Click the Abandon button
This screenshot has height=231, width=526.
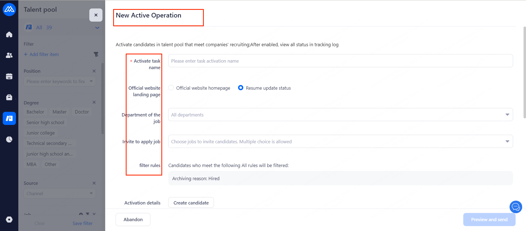(133, 220)
